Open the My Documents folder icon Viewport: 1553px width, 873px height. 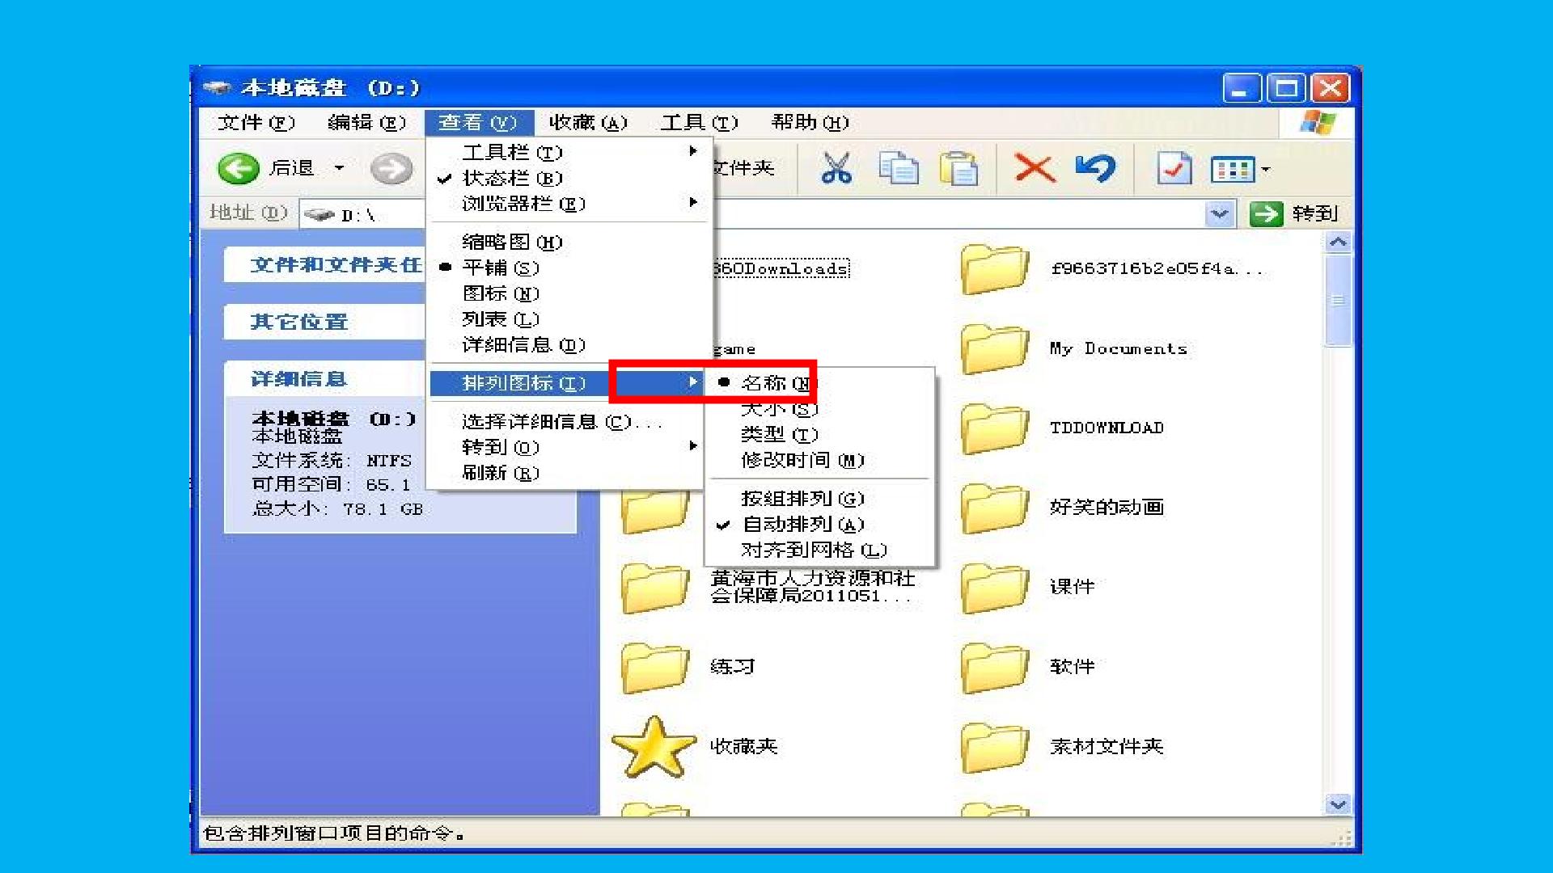tap(995, 348)
